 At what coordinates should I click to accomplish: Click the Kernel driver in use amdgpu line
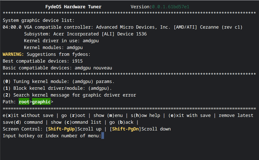coord(61,41)
